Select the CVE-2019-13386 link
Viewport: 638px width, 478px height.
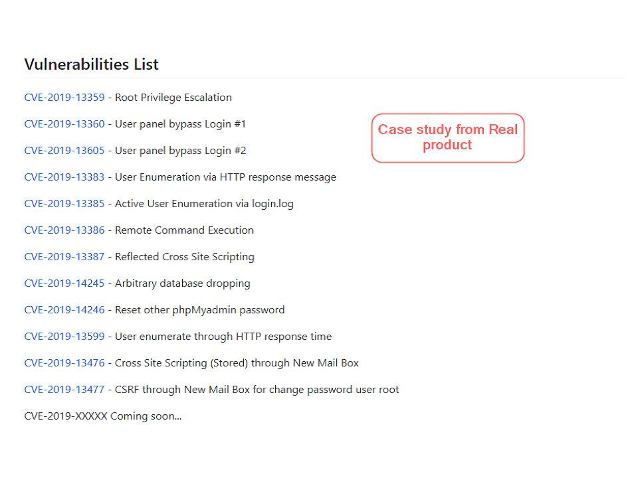click(x=64, y=230)
